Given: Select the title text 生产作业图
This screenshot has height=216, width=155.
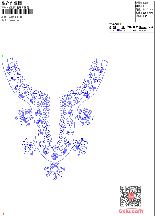Looking at the screenshot, I should pos(12,3).
